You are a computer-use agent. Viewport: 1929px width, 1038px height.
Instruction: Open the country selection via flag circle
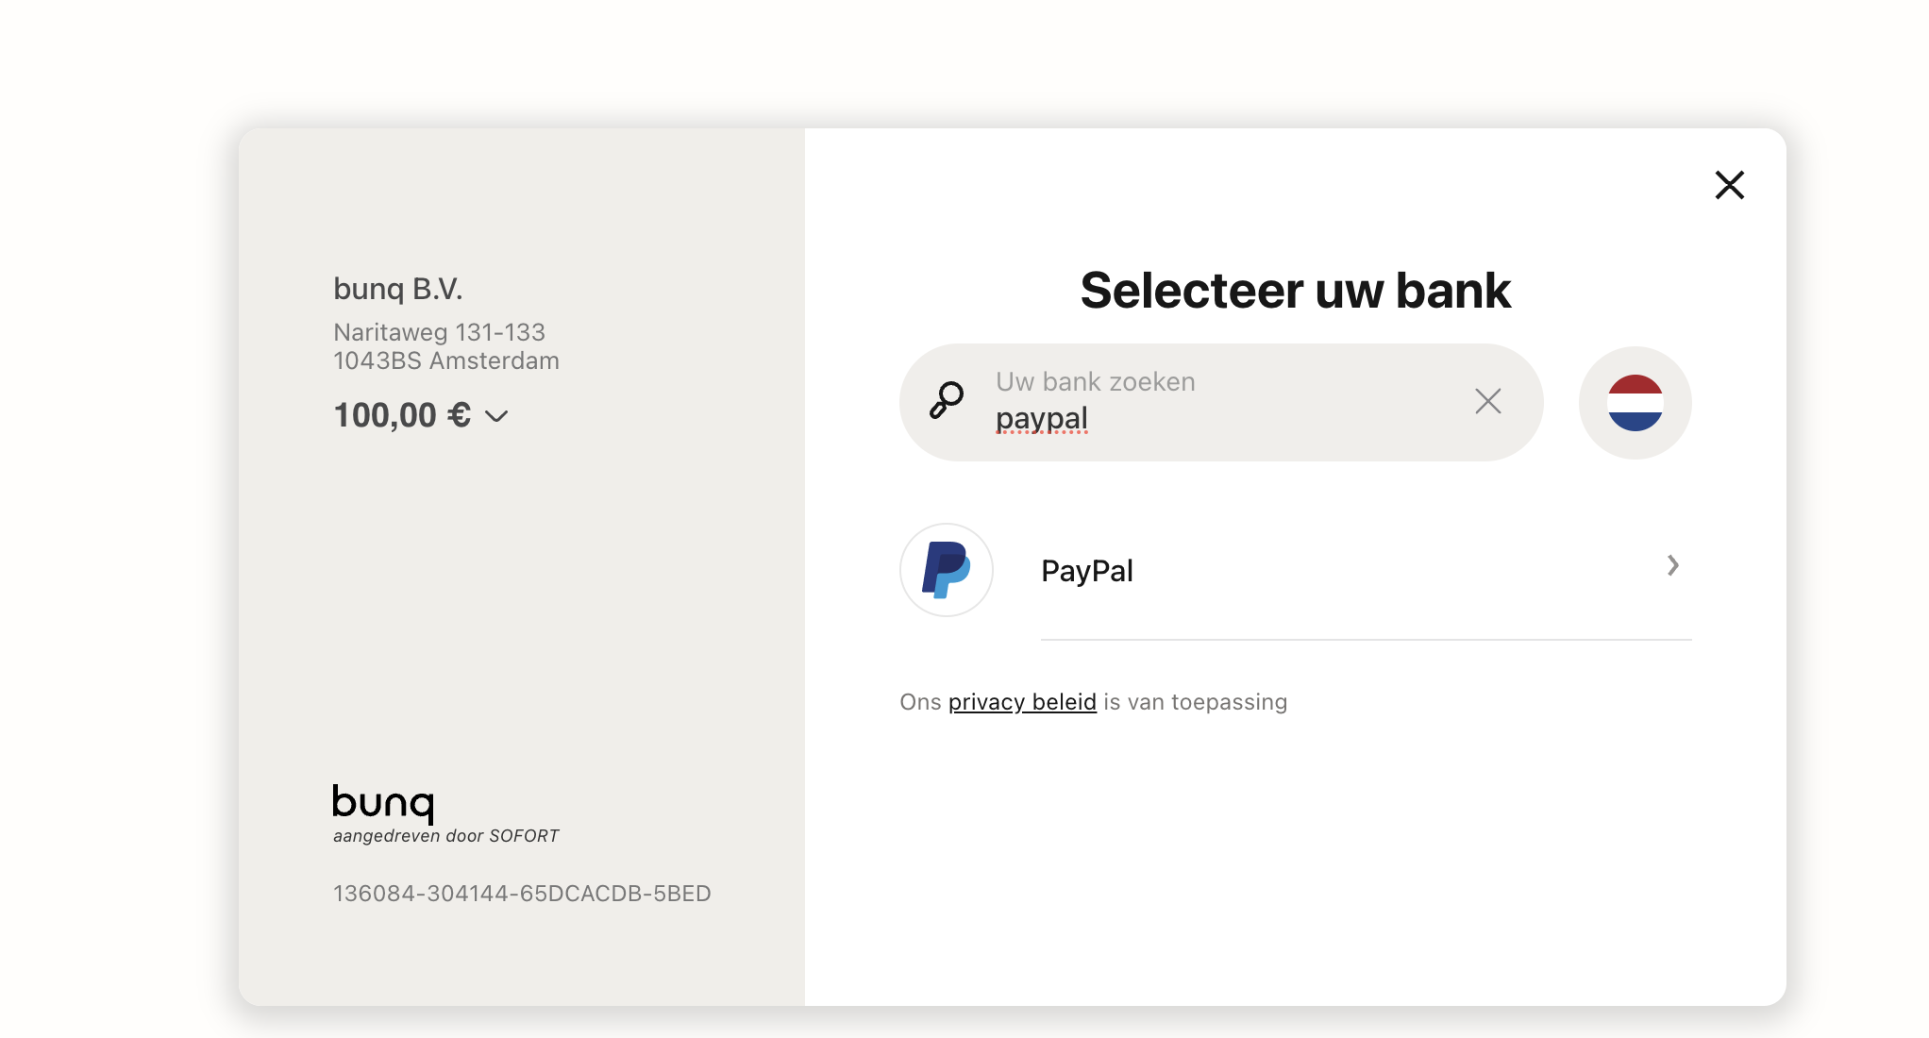click(1635, 402)
